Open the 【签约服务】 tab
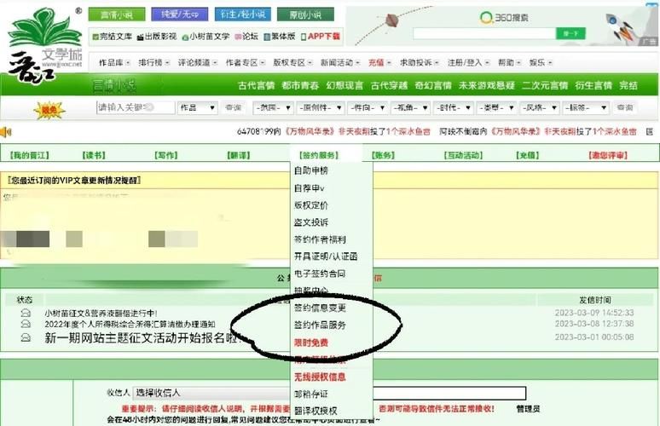 pos(319,155)
